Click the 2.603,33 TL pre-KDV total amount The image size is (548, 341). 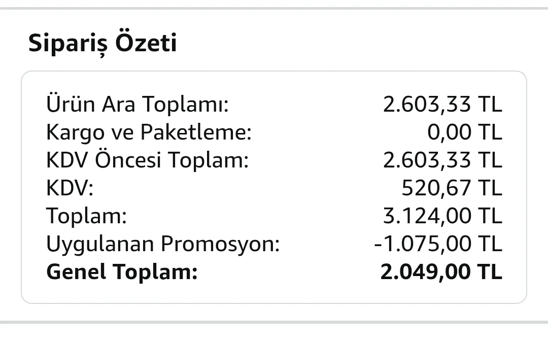[x=442, y=161]
